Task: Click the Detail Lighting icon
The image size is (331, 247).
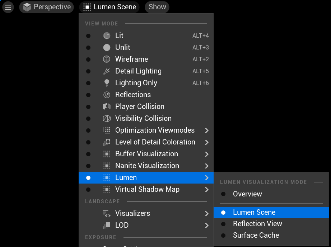Action: (107, 71)
